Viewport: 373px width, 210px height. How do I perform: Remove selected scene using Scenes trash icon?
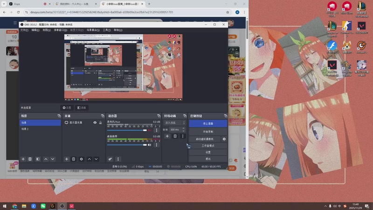[30, 159]
